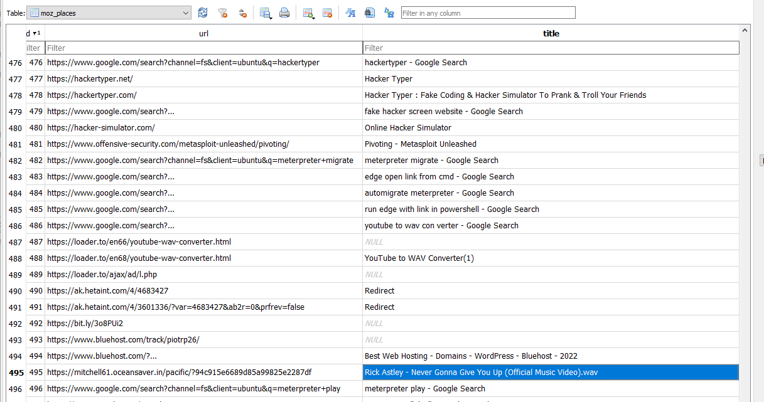Click the insert new record icon
764x402 pixels.
(x=308, y=13)
